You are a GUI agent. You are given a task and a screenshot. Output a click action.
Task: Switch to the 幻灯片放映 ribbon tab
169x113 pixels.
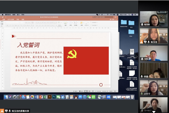click(x=11, y=19)
